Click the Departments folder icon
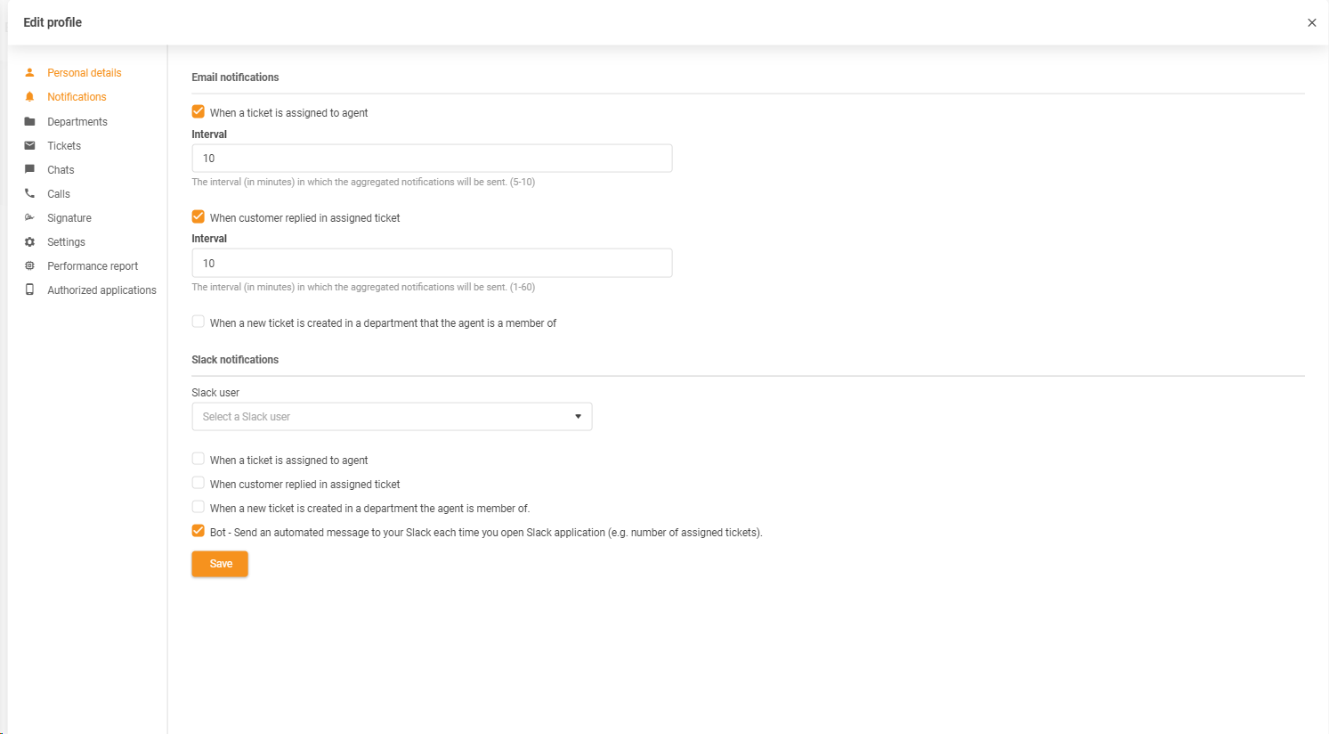Screen dimensions: 1329x734 pos(29,122)
